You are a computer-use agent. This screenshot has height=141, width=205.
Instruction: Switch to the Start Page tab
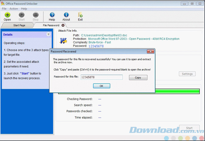click(x=19, y=25)
